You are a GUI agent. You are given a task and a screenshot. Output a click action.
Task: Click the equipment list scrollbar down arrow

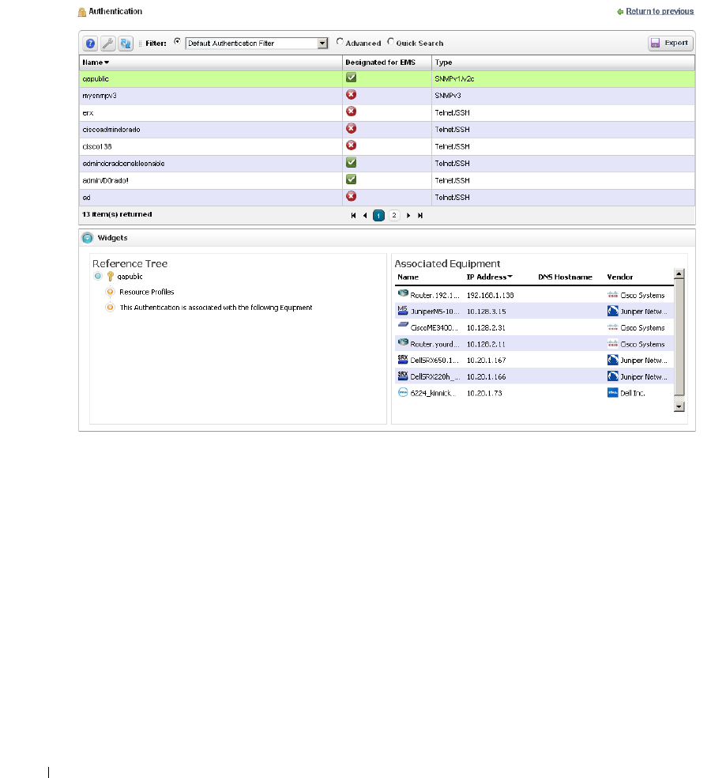679,407
